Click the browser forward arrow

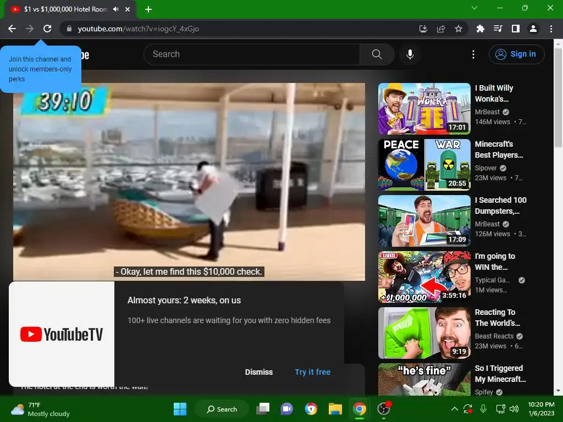(x=30, y=29)
